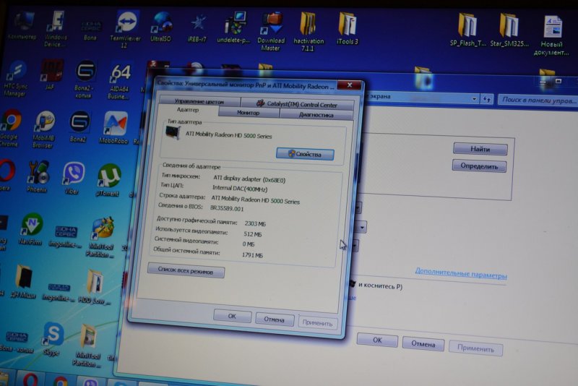Open the Управление цветом tab
Image resolution: width=578 pixels, height=386 pixels.
click(x=199, y=103)
